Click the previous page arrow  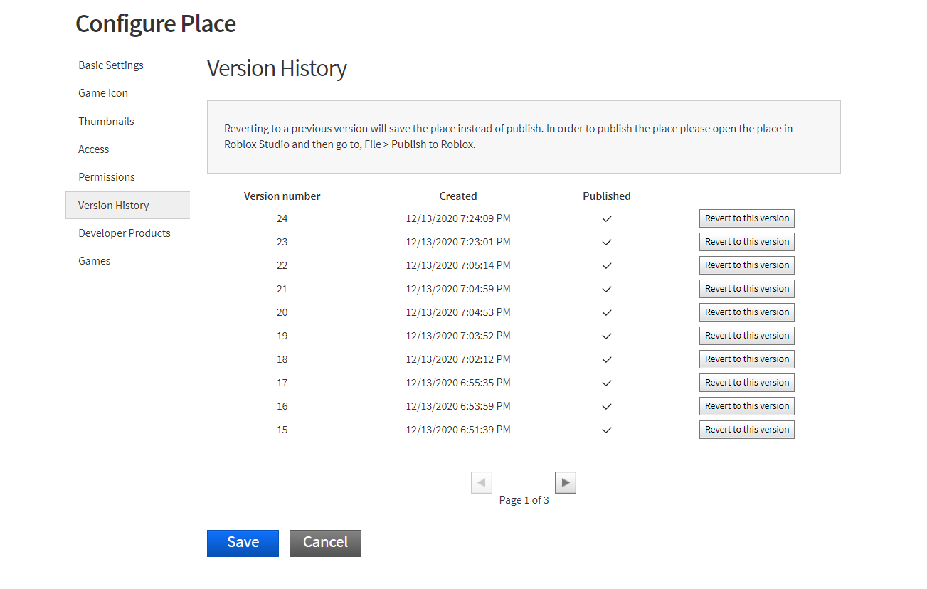coord(482,482)
